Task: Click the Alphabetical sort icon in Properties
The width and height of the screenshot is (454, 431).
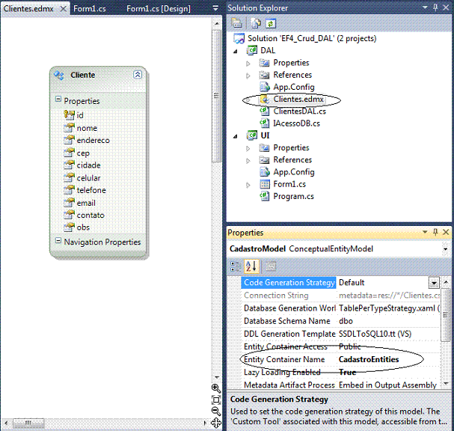Action: click(251, 266)
